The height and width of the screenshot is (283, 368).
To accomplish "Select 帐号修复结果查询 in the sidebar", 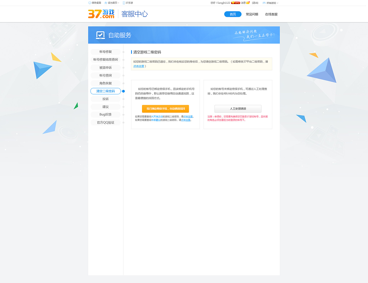I will 106,60.
